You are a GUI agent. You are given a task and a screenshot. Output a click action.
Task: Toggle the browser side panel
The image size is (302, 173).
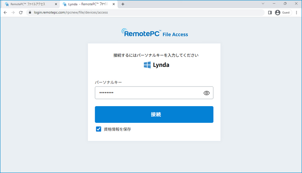(x=270, y=12)
